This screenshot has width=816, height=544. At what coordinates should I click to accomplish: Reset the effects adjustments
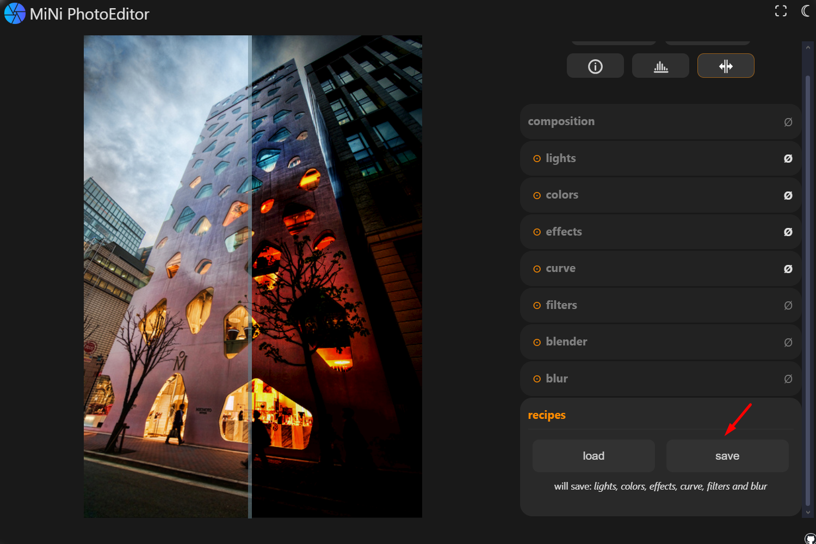788,232
